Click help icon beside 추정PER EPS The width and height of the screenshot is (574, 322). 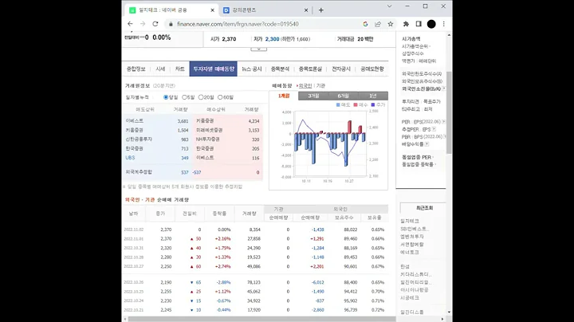pyautogui.click(x=434, y=129)
